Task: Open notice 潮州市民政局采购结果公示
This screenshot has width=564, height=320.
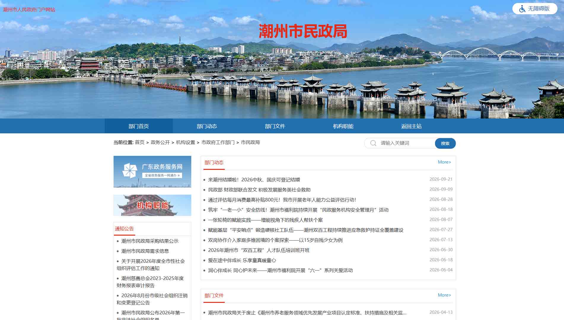Action: [150, 241]
